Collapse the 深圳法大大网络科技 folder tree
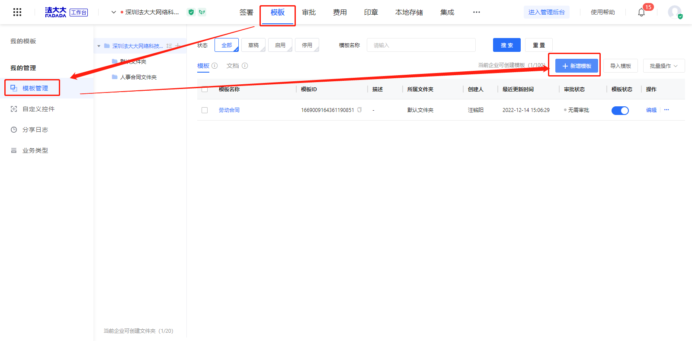This screenshot has height=341, width=692. coord(99,46)
